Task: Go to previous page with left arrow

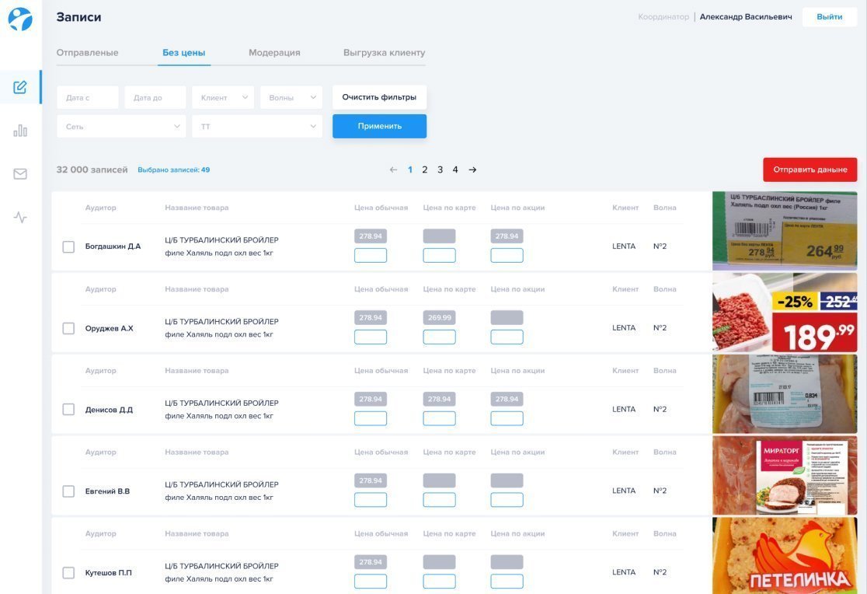Action: point(393,170)
